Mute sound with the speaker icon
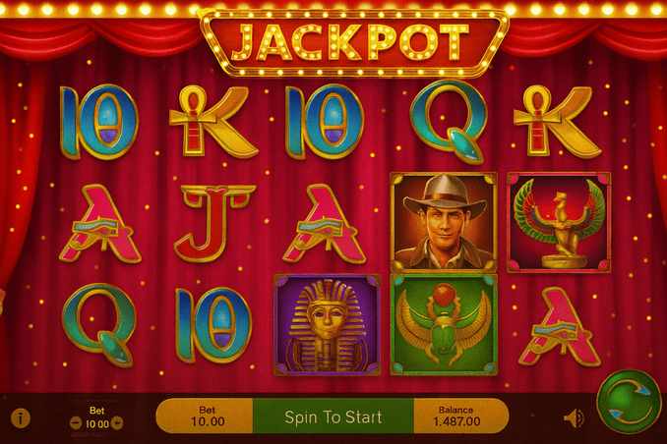This screenshot has height=444, width=667. point(575,418)
